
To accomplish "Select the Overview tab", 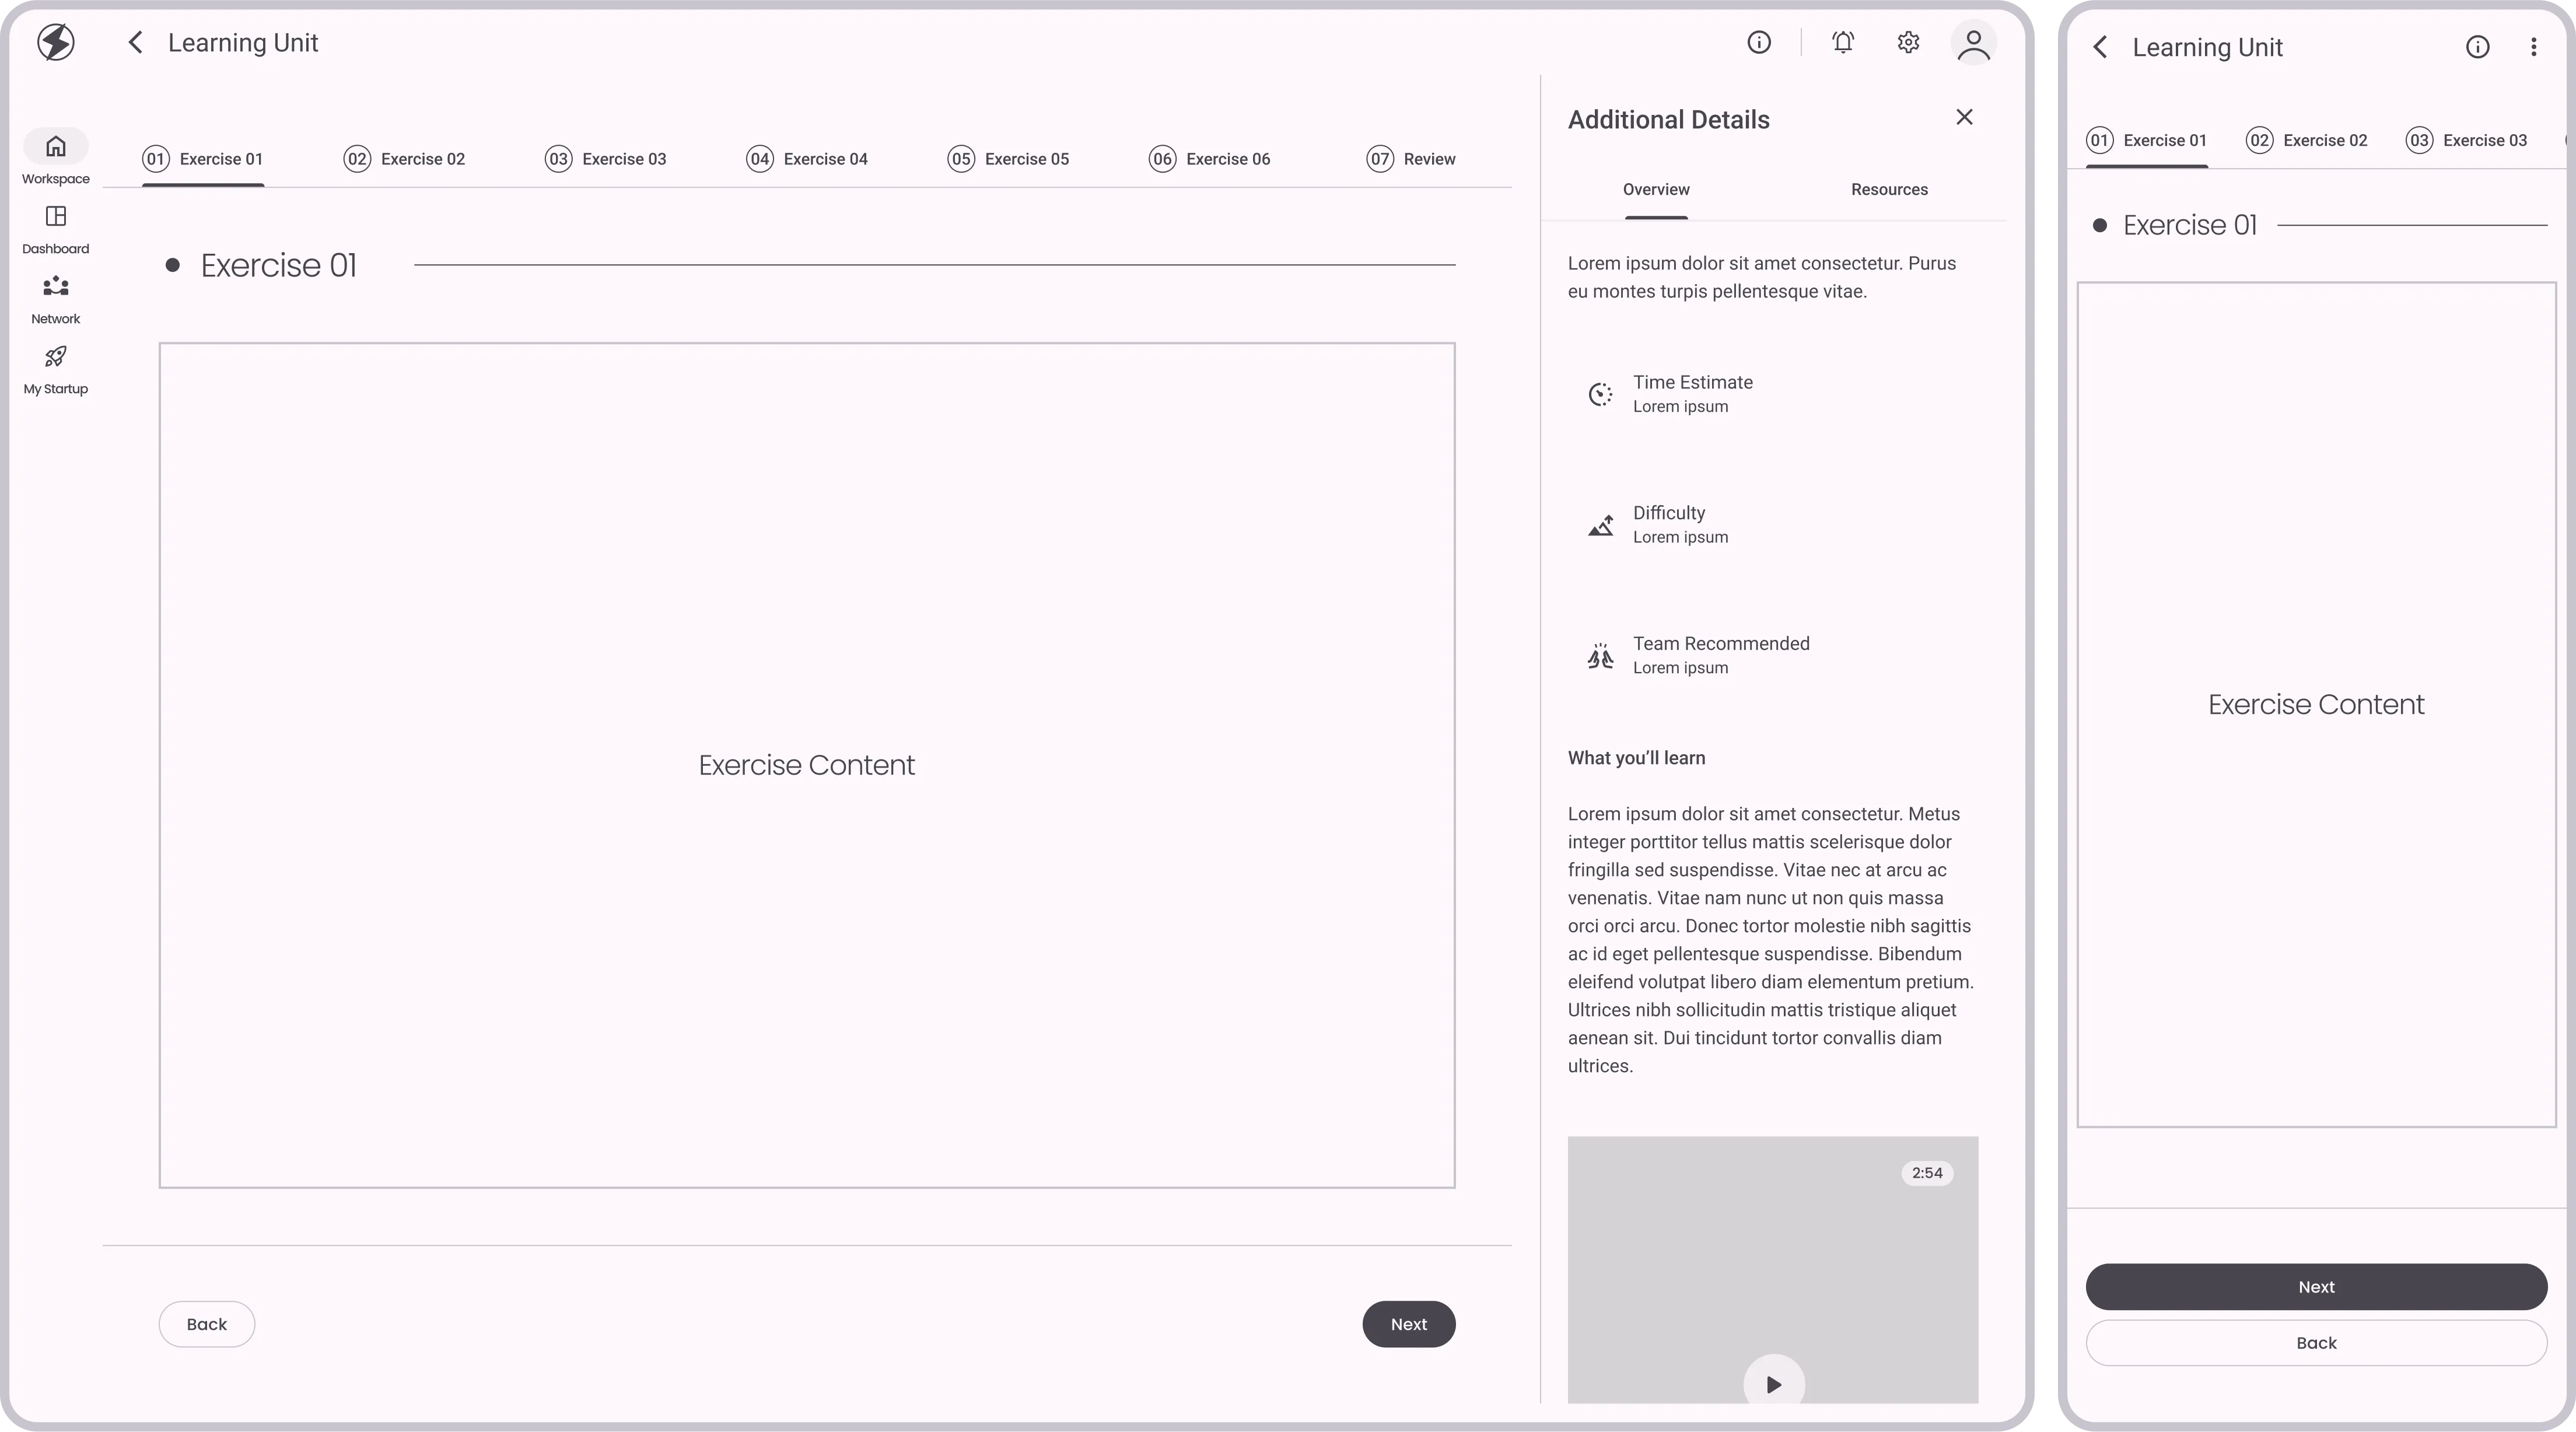I will tap(1655, 189).
